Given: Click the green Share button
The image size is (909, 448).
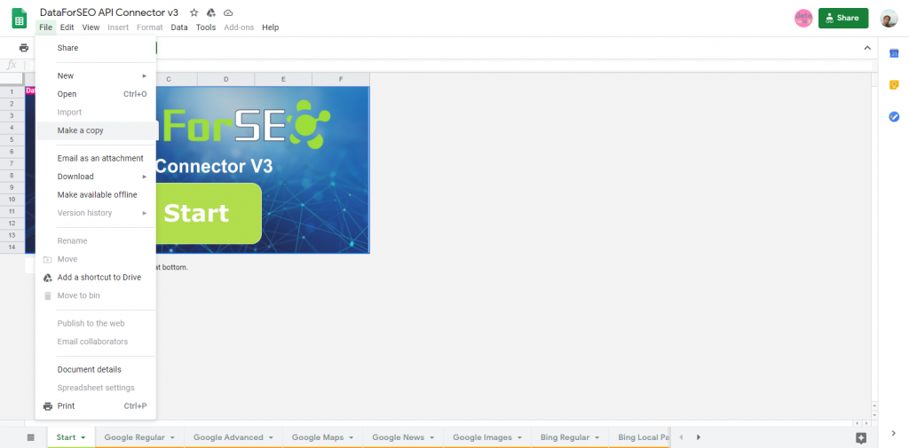Looking at the screenshot, I should tap(842, 18).
